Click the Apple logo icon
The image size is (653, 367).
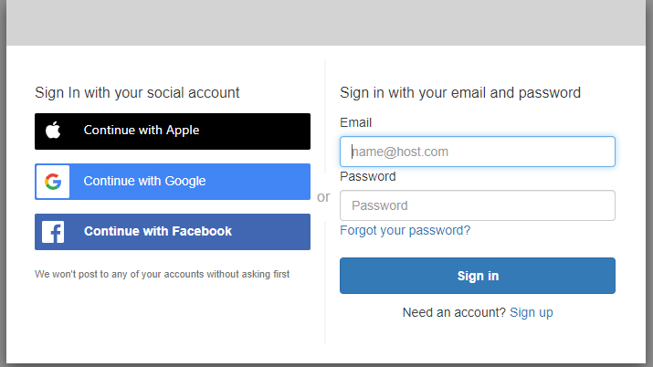point(53,131)
